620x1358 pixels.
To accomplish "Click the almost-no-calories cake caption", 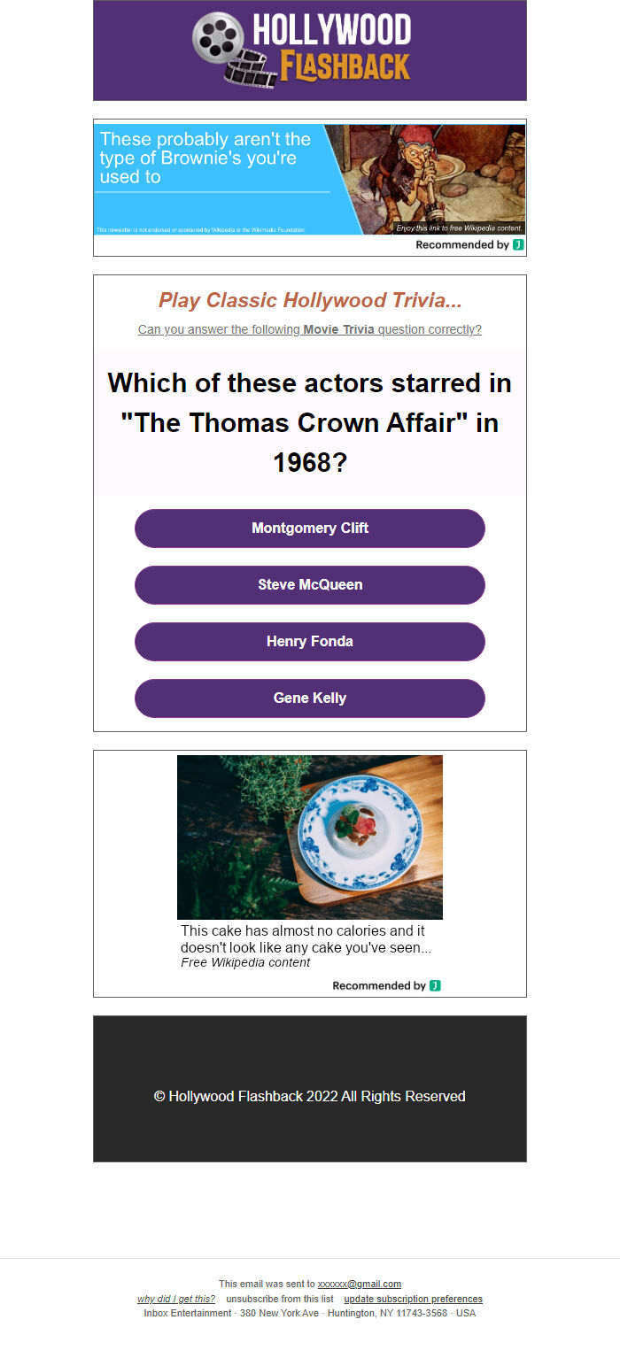I will 306,939.
